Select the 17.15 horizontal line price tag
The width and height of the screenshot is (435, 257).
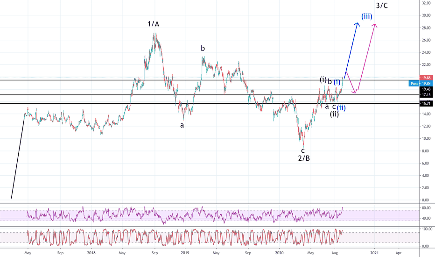point(426,95)
